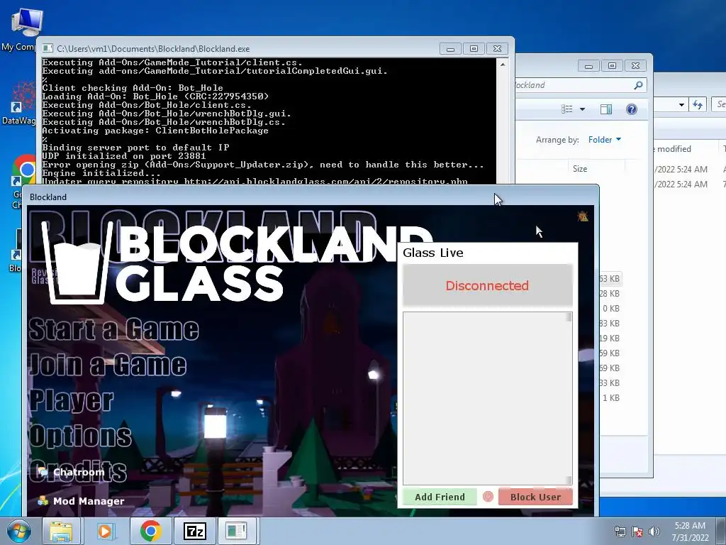The image size is (726, 545).
Task: Click the rear window search field
Action: click(x=719, y=104)
